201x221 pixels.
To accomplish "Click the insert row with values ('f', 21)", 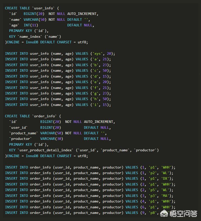I will point(58,88).
